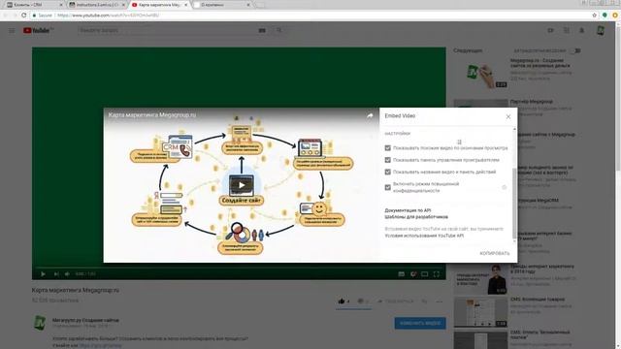Click the main player next video button
Image resolution: width=621 pixels, height=349 pixels.
pos(56,273)
